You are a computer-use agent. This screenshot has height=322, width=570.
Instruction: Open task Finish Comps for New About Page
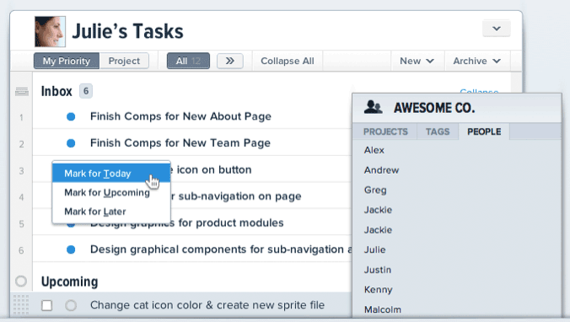(x=180, y=116)
